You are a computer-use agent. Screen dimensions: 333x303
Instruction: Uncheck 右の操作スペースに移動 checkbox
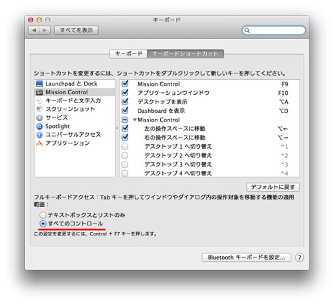(x=125, y=137)
